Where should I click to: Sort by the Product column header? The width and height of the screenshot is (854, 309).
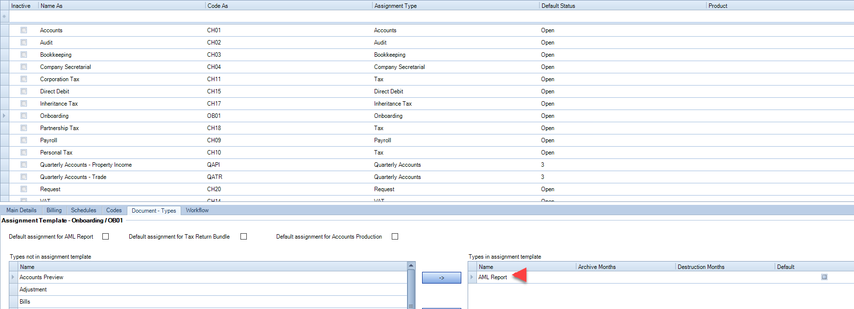coord(780,6)
